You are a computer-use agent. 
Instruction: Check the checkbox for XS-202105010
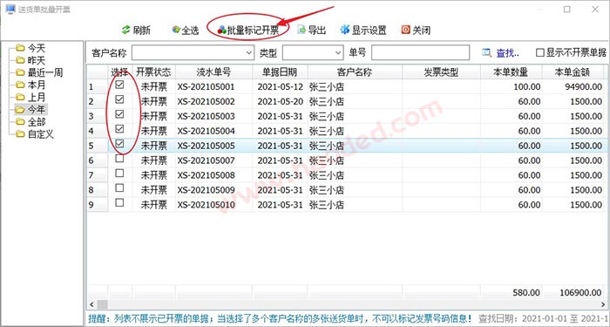point(120,203)
